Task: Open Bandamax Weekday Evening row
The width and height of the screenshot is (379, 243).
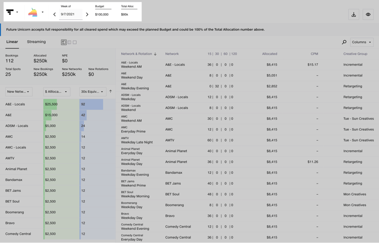Action: point(247,173)
